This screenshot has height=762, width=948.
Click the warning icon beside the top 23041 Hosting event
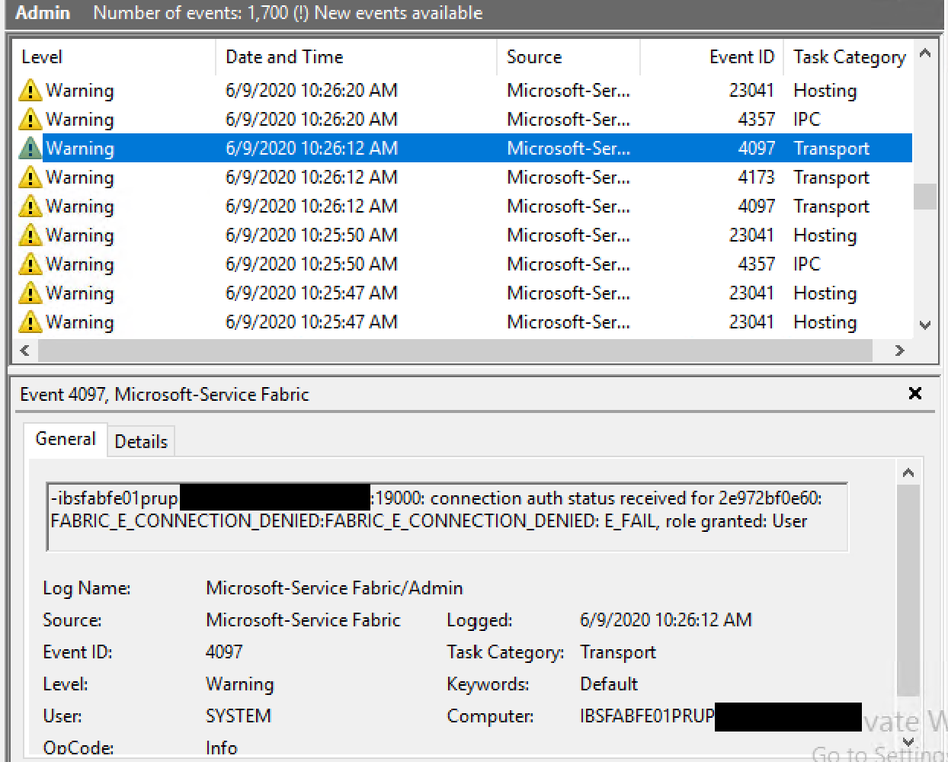click(30, 90)
